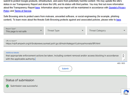Expand the Threat Type dropdown

click(x=65, y=30)
